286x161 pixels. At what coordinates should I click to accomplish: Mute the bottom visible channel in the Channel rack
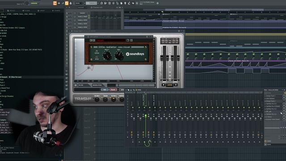(67, 27)
